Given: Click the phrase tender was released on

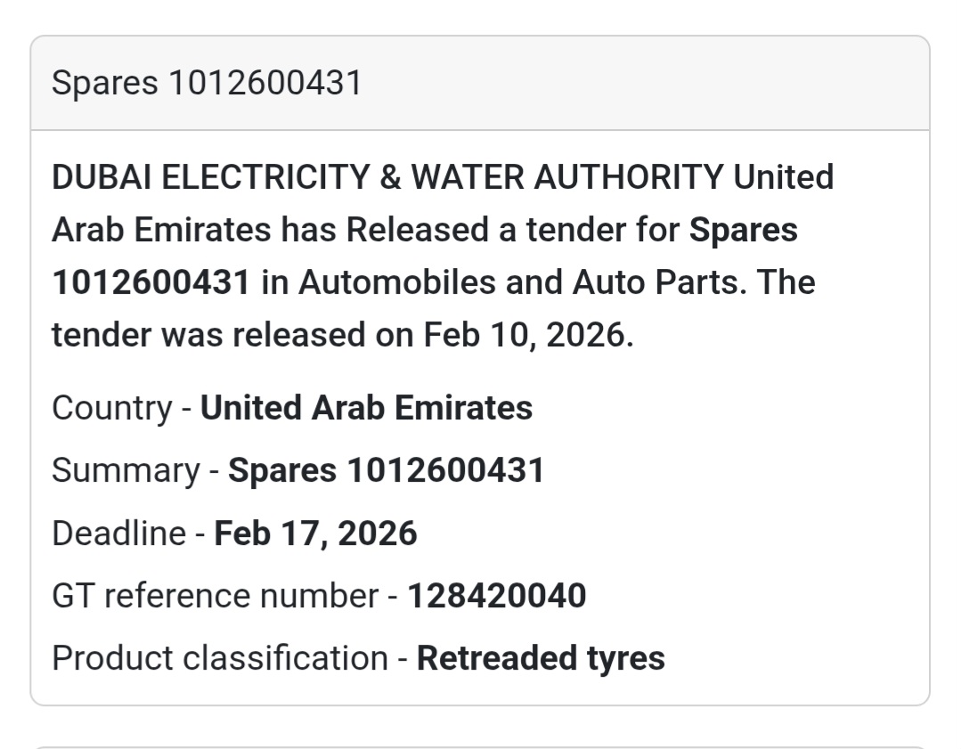Looking at the screenshot, I should point(232,335).
